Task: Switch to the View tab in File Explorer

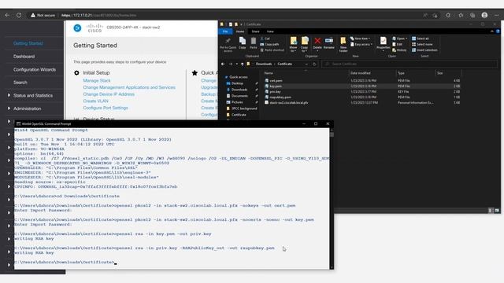Action: tap(270, 31)
